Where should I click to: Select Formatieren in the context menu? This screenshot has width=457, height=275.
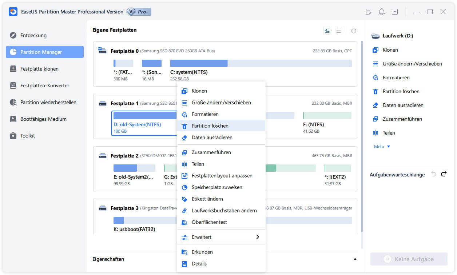click(221, 114)
